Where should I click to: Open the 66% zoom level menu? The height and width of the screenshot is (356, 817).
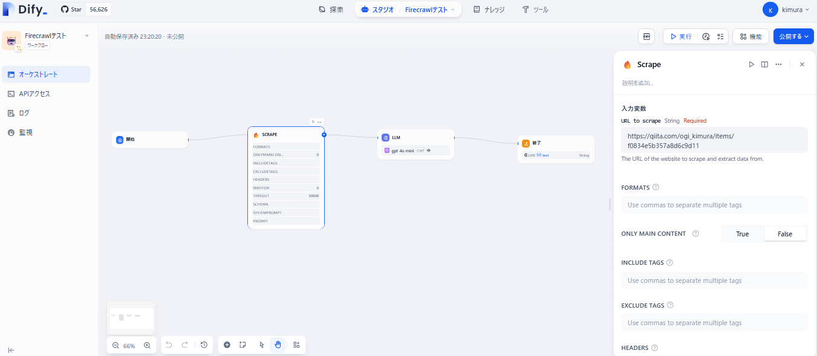coord(129,346)
